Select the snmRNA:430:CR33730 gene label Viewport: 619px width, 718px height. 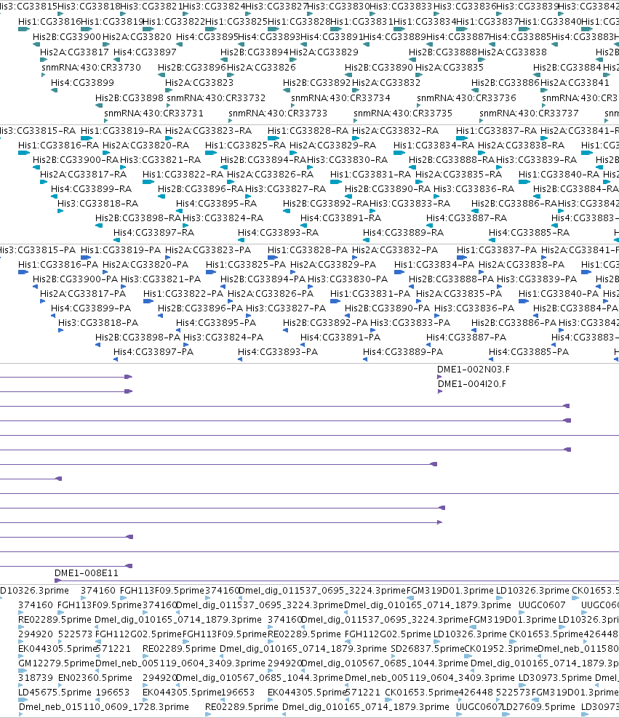91,68
